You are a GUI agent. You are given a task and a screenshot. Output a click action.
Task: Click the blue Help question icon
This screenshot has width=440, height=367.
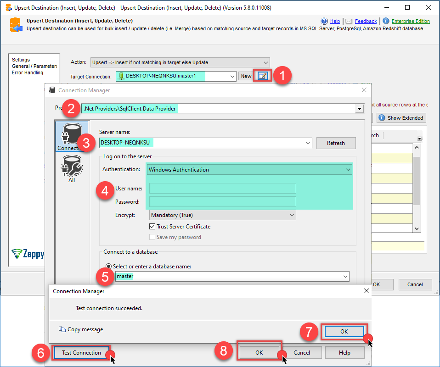tap(325, 21)
